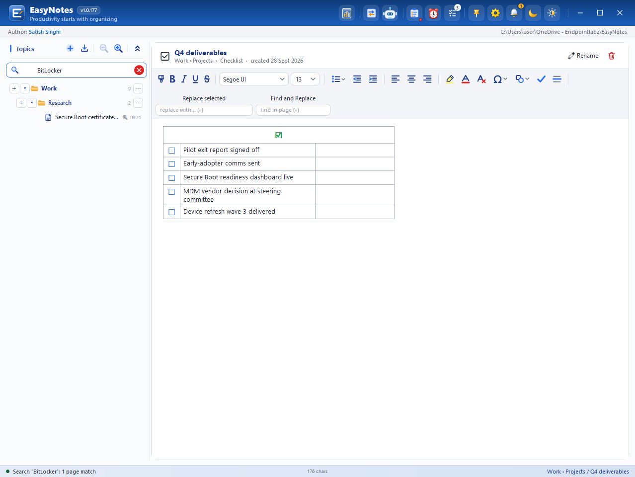
Task: Click the sync arrows icon in header
Action: [x=371, y=13]
